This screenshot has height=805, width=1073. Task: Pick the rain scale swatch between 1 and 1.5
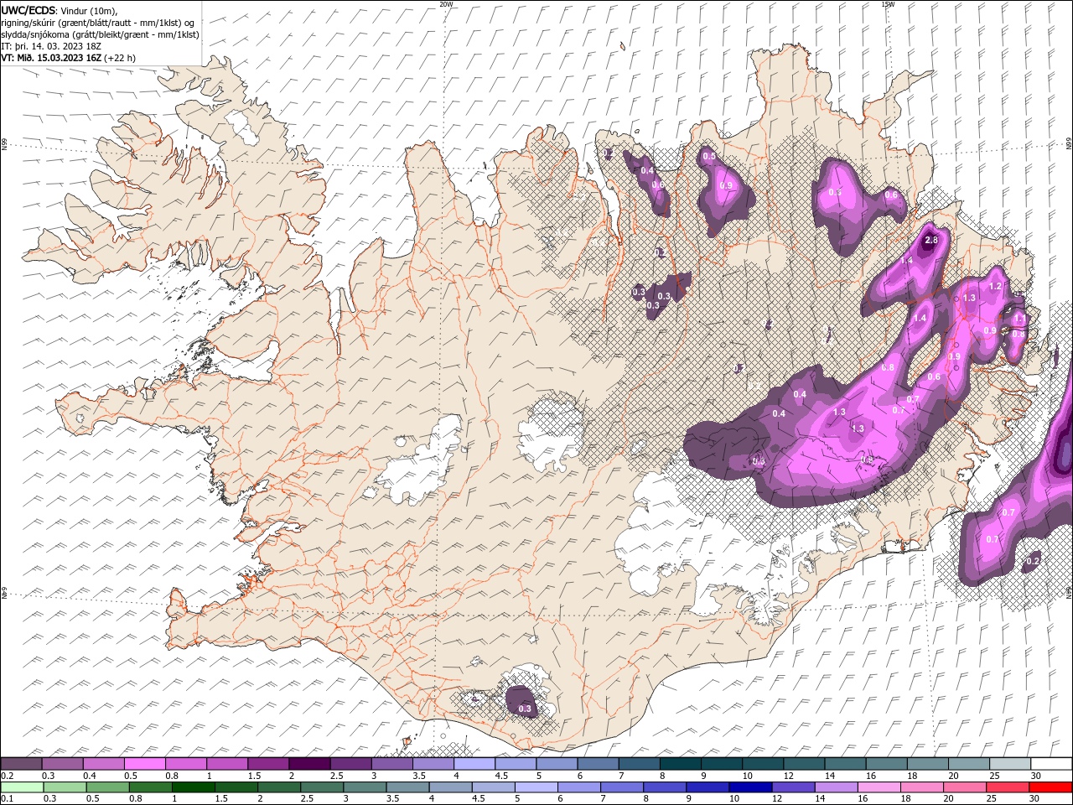pos(193,787)
